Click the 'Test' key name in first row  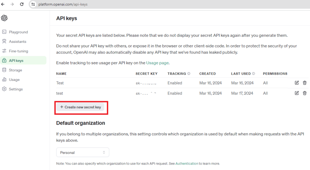pos(60,83)
